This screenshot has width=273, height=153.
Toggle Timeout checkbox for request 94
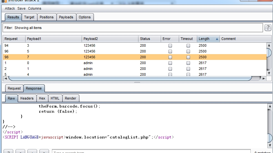click(x=188, y=45)
